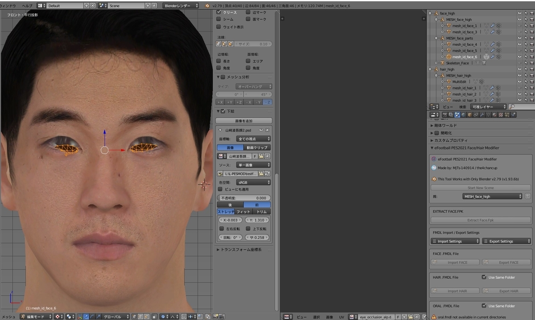The height and width of the screenshot is (320, 535).
Task: Open the メッシュ menu in viewport header
Action: [9, 317]
